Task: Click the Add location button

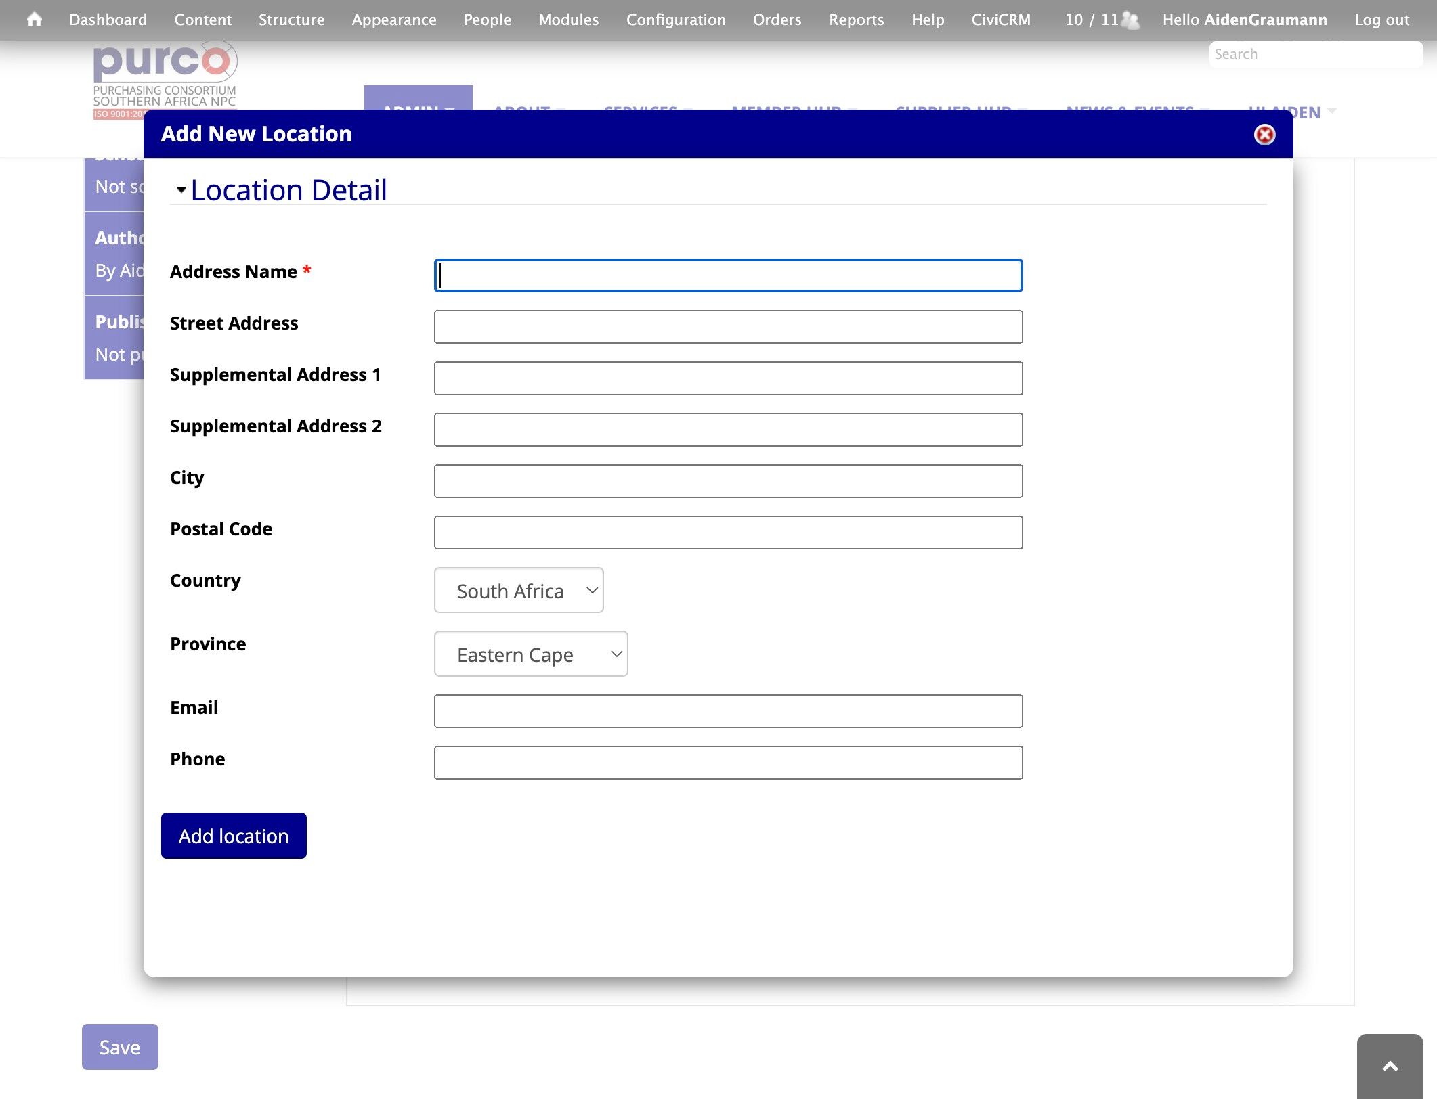Action: pos(234,836)
